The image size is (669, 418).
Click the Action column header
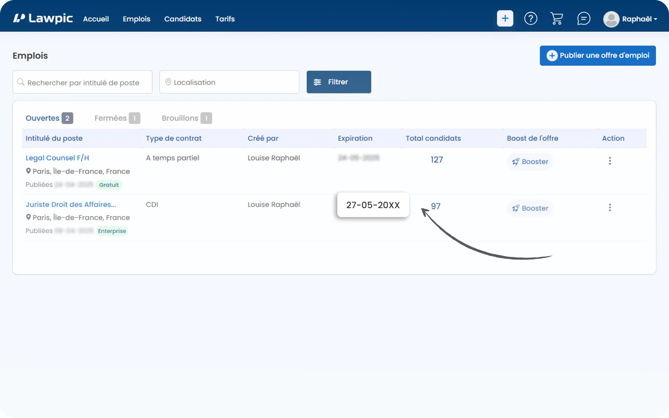[613, 139]
